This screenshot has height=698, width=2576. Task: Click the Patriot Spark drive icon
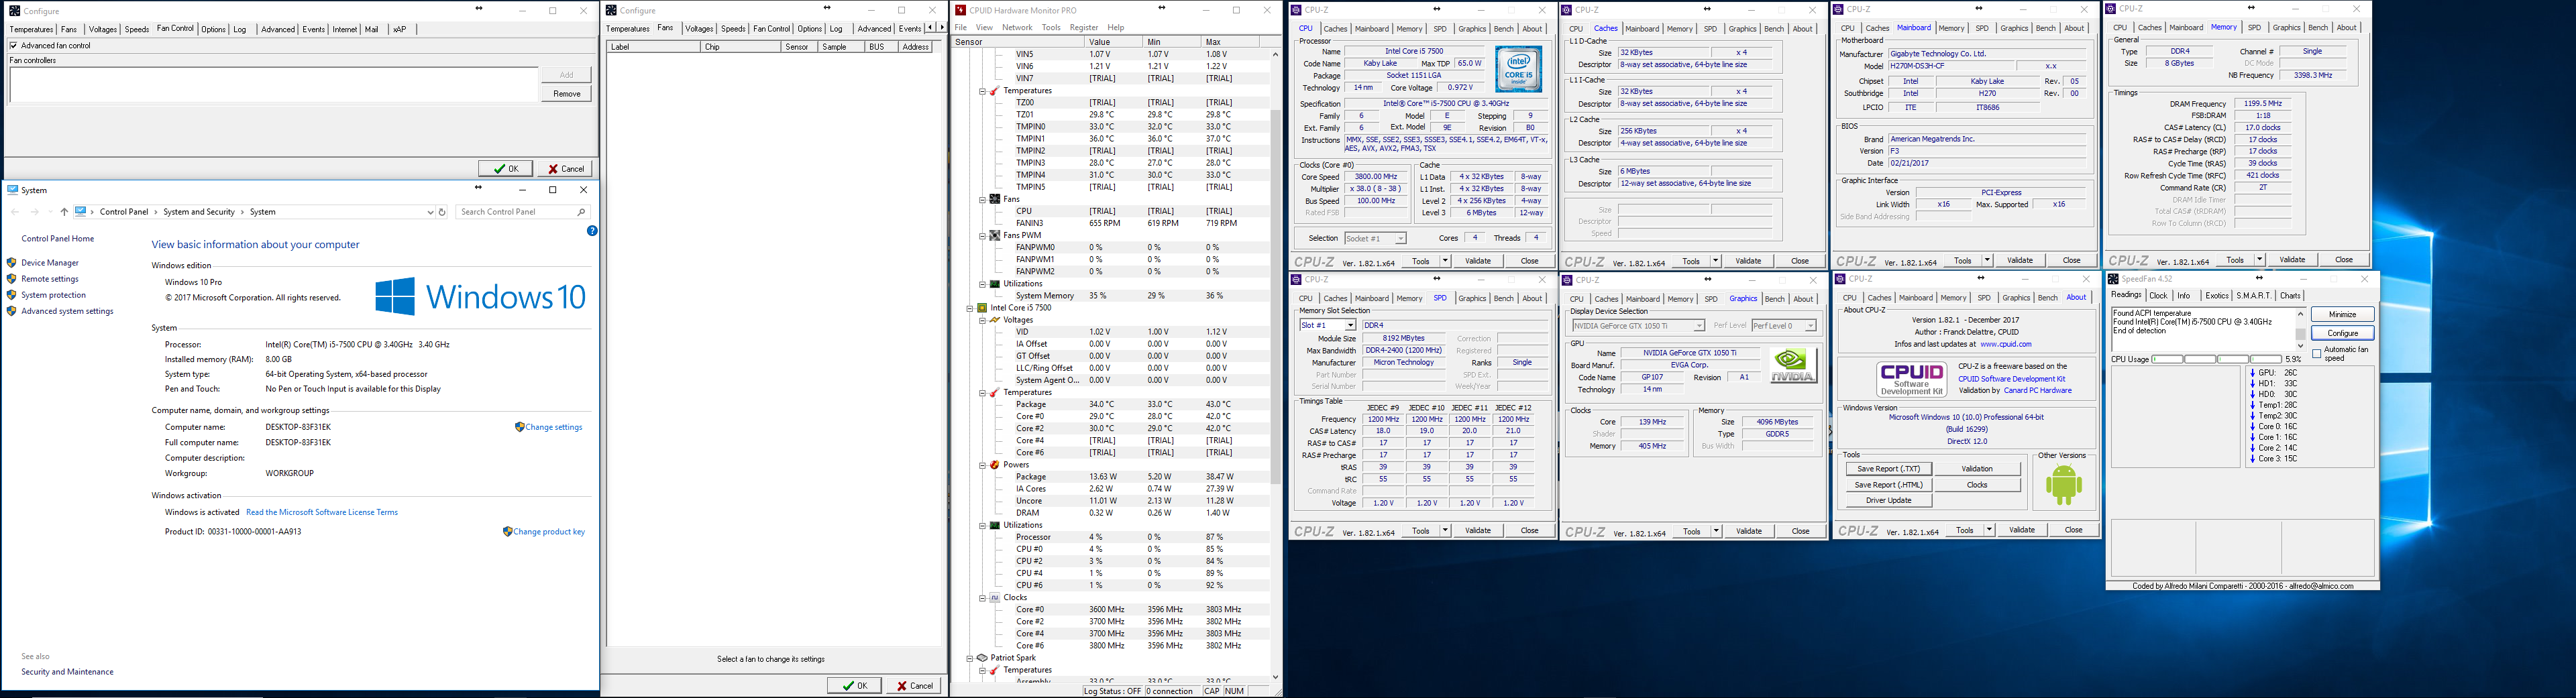[x=982, y=658]
